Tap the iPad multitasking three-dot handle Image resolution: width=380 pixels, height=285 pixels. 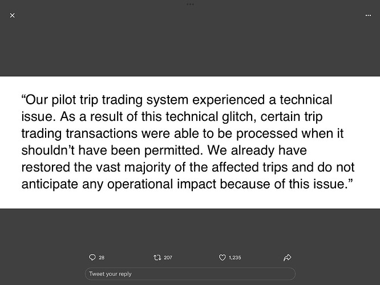(x=190, y=4)
